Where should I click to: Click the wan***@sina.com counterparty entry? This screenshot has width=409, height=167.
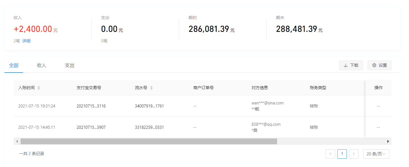pos(267,103)
